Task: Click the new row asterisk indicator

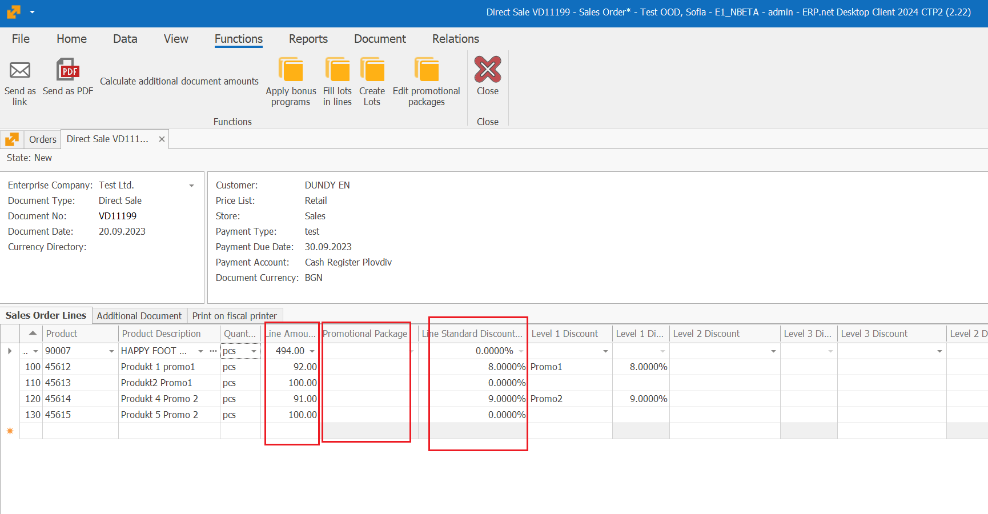Action: pos(10,431)
